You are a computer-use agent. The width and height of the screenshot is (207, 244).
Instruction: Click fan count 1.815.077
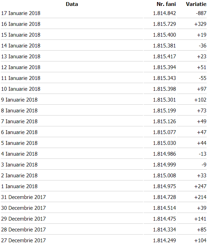coord(164,132)
